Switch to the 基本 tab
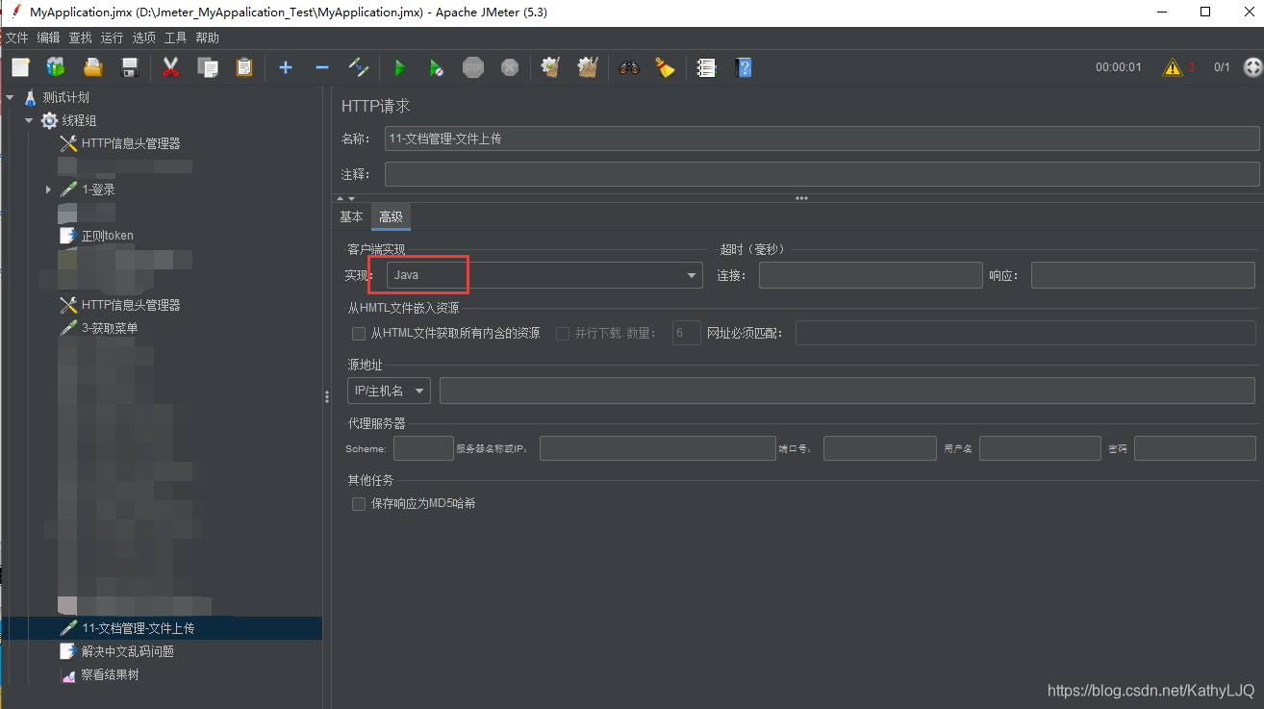Viewport: 1264px width, 709px height. [x=351, y=217]
